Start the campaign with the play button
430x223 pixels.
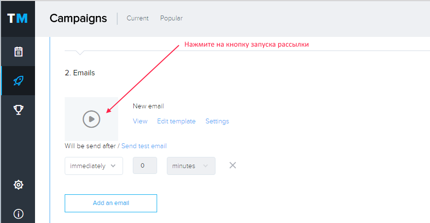point(91,119)
